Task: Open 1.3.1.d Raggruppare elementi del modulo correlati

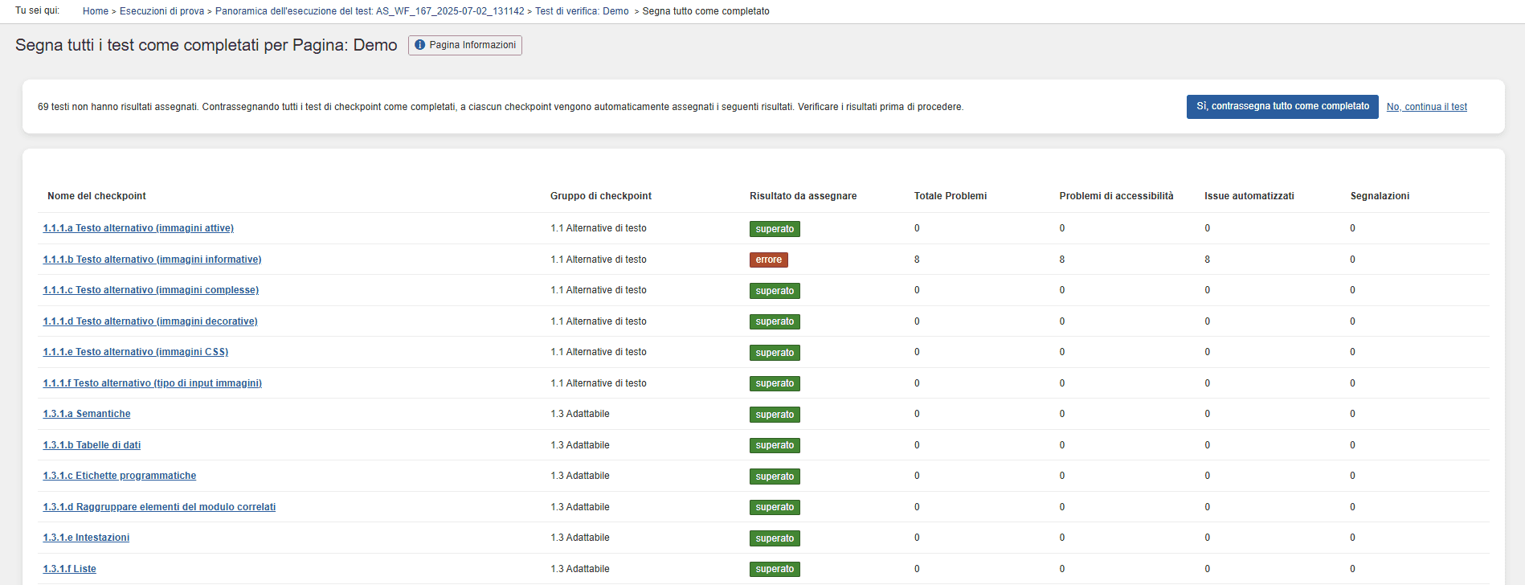Action: [x=159, y=507]
